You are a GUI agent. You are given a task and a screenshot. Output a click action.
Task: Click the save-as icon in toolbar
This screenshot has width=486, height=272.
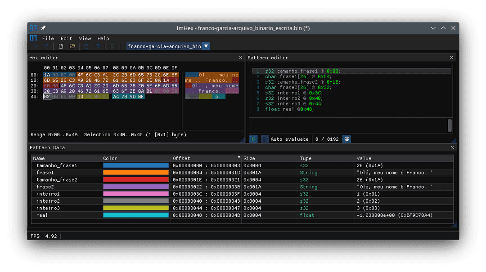pyautogui.click(x=98, y=46)
